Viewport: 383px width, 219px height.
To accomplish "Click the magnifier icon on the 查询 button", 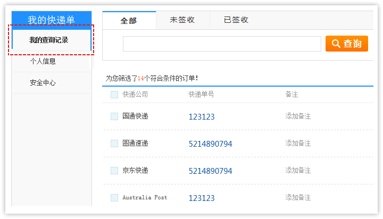I will (x=336, y=44).
